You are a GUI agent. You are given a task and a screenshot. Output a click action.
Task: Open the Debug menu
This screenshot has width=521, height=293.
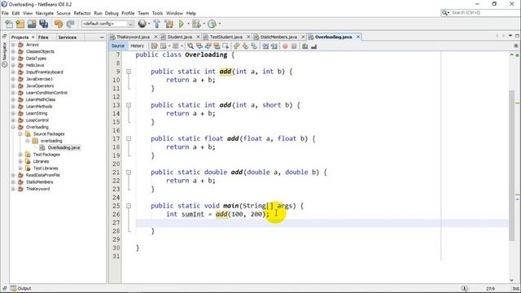[x=112, y=13]
